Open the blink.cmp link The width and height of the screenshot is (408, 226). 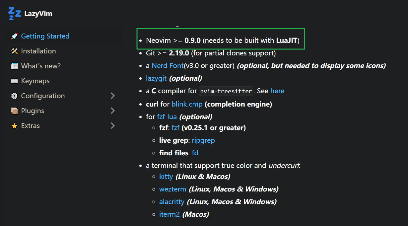(x=187, y=104)
